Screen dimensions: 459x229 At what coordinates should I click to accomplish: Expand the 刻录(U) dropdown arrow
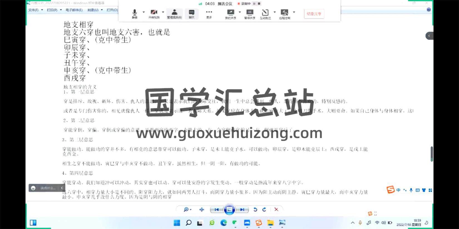tap(102, 10)
